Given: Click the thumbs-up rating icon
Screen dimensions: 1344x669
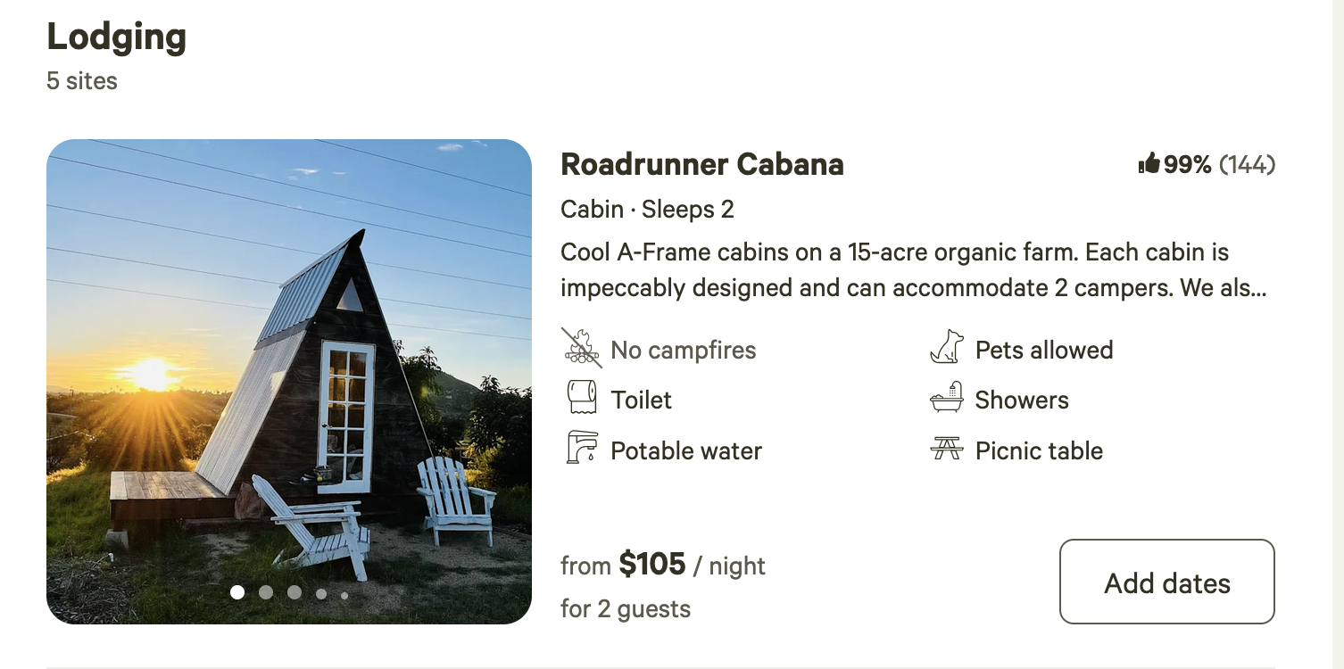Looking at the screenshot, I should (1149, 164).
